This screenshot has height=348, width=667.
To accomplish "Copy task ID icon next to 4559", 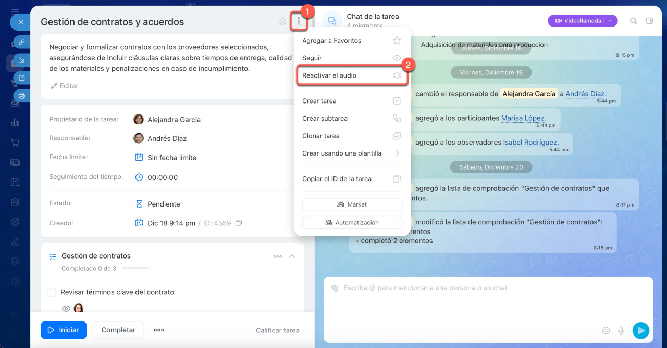I will point(239,223).
